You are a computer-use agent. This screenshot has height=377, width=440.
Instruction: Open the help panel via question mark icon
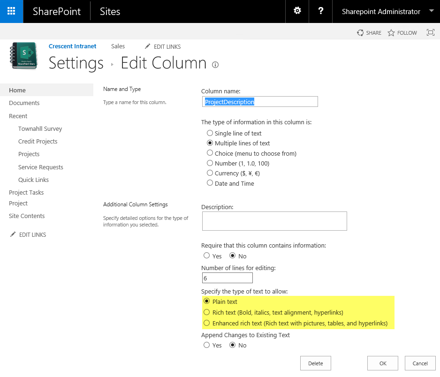tap(320, 11)
